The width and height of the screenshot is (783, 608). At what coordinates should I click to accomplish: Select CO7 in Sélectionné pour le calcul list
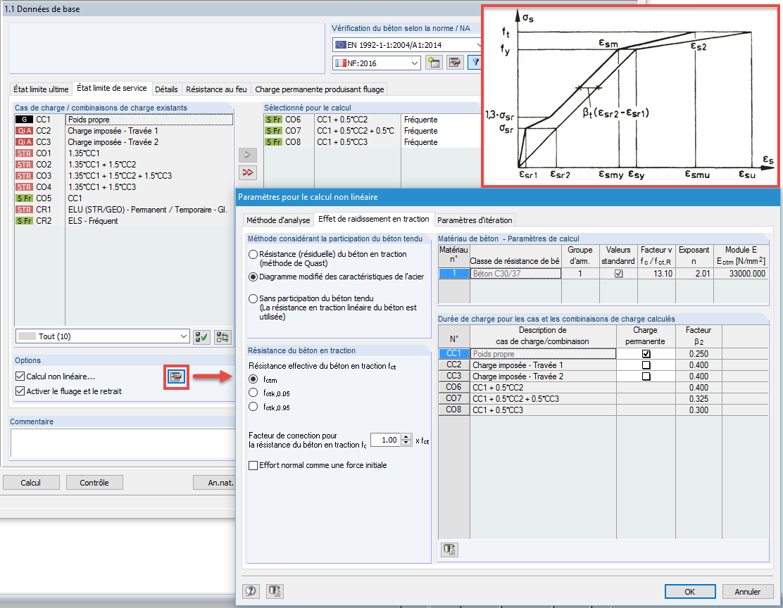click(x=372, y=131)
